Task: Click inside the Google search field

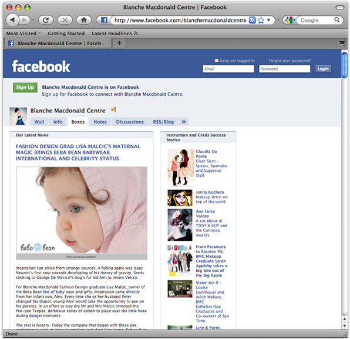Action: click(316, 20)
